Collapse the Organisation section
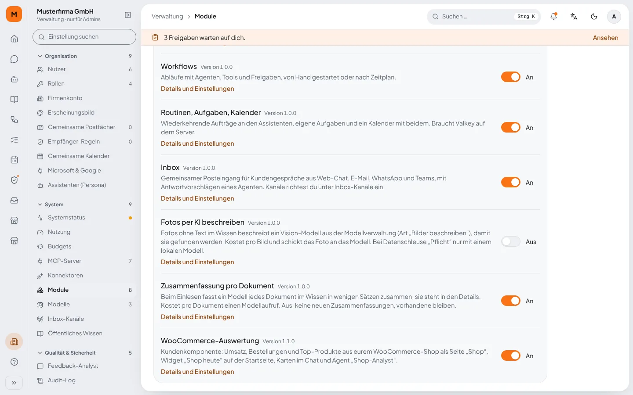 85,56
